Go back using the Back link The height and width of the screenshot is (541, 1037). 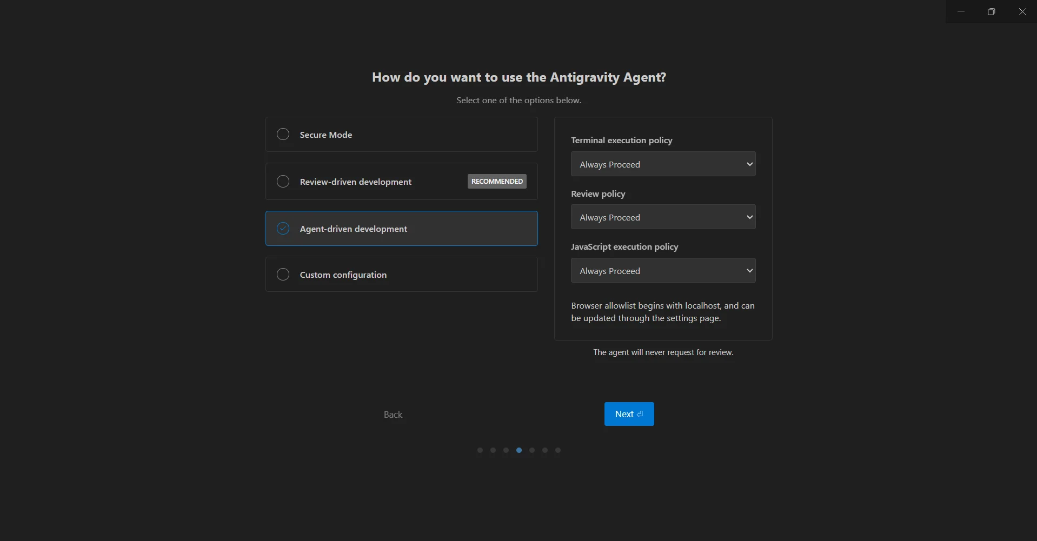[x=393, y=414]
